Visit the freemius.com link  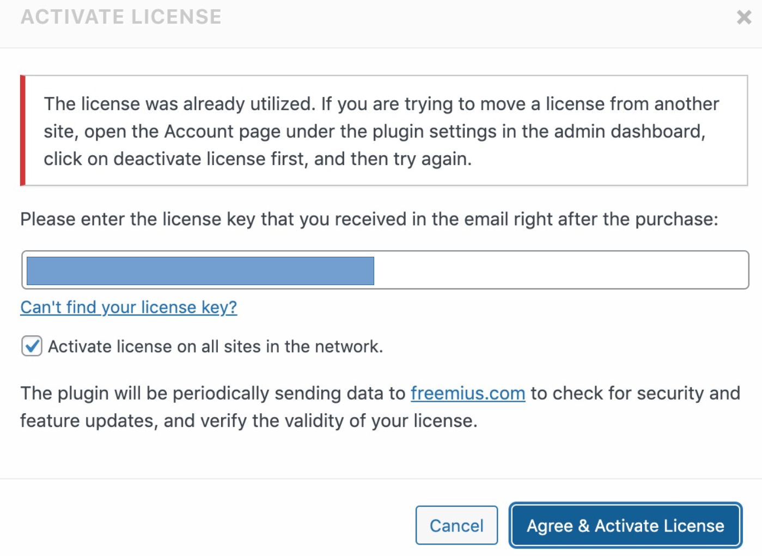click(467, 393)
